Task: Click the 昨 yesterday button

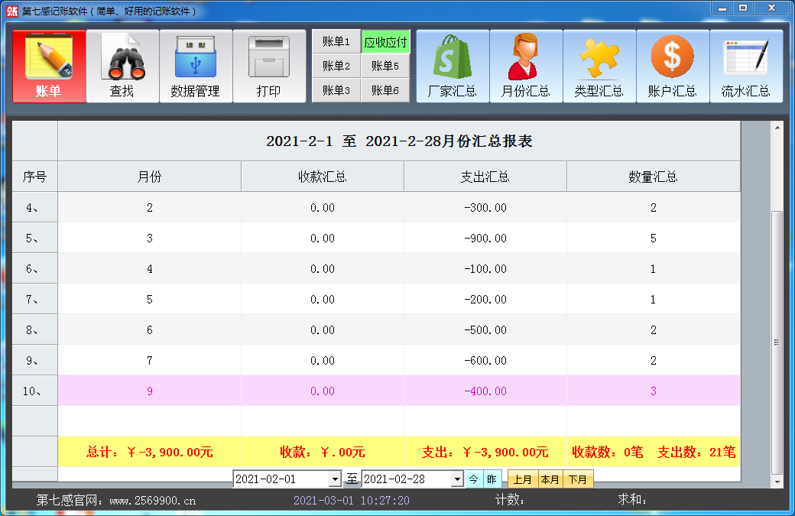Action: pos(492,479)
